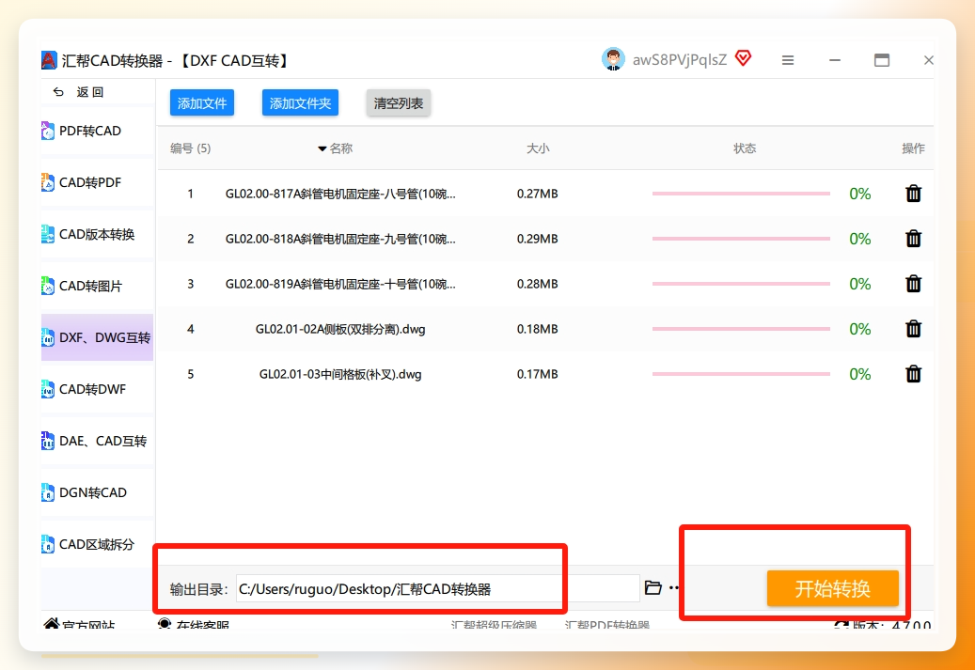
Task: Remove the GL02.01-02A侧板 file with its trash icon
Action: click(x=913, y=329)
